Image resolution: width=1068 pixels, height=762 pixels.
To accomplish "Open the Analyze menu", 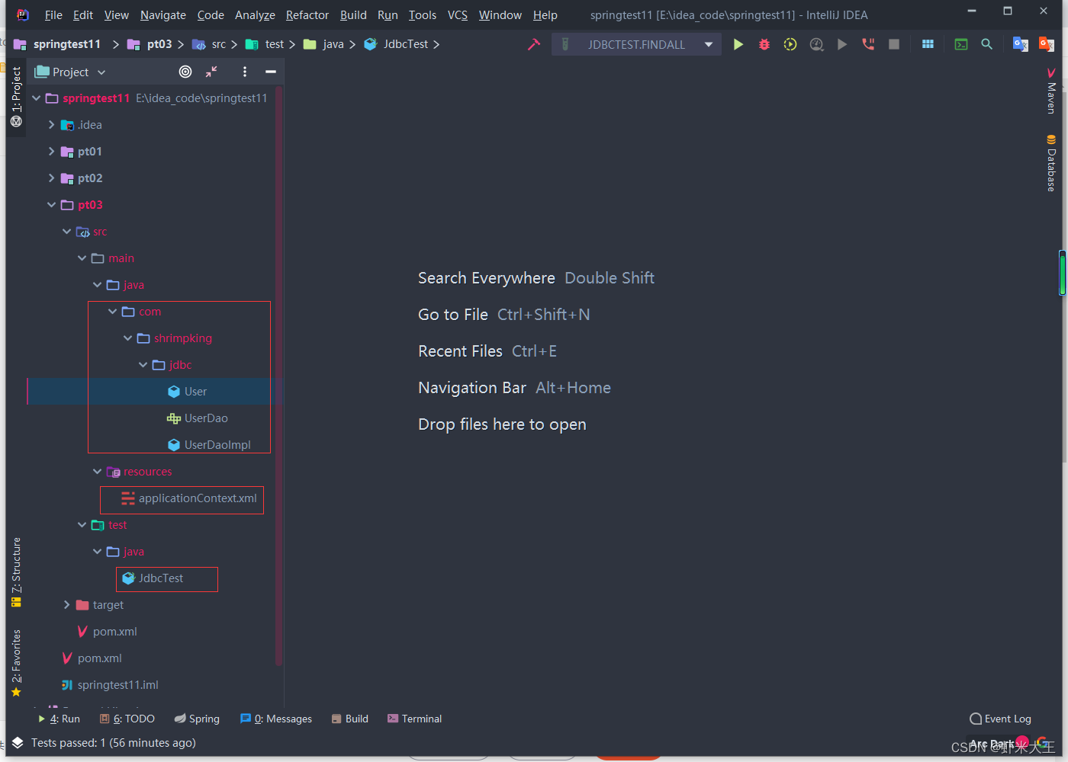I will click(255, 15).
